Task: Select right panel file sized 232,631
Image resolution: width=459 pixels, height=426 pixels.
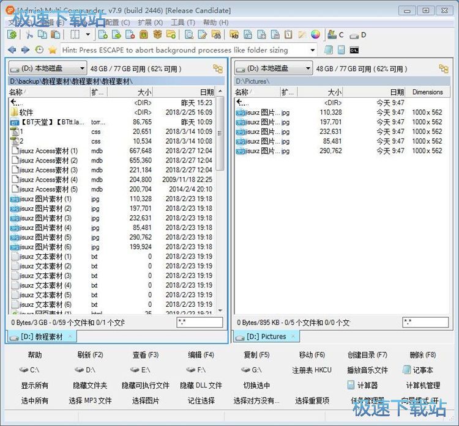Action: point(342,131)
